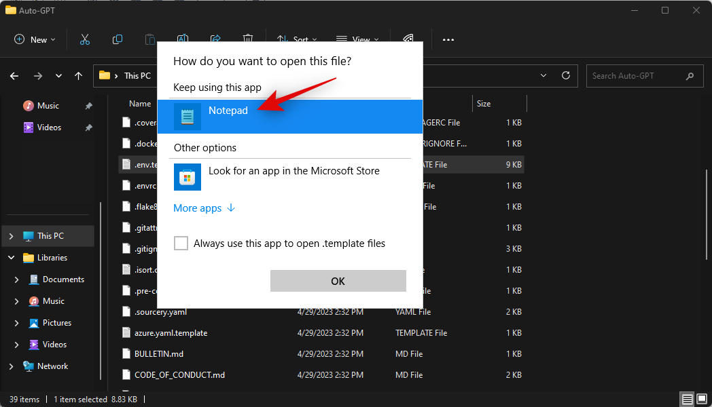This screenshot has height=407, width=712.
Task: Select the CODE_OF_CONDUCT.md file
Action: 179,375
